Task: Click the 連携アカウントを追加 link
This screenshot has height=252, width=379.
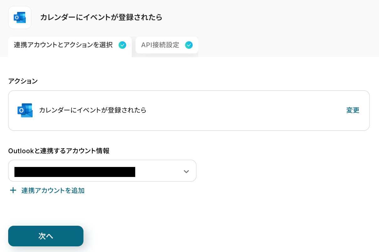Action: pyautogui.click(x=53, y=190)
